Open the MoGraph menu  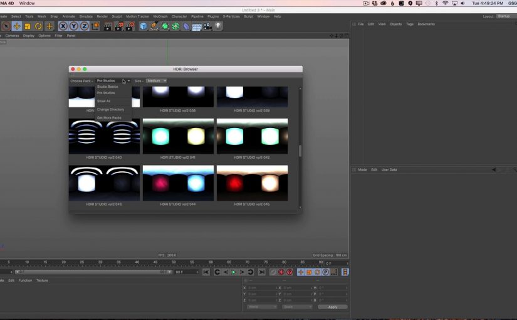160,16
